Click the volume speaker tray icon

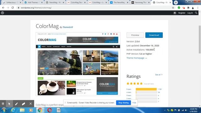[186, 110]
